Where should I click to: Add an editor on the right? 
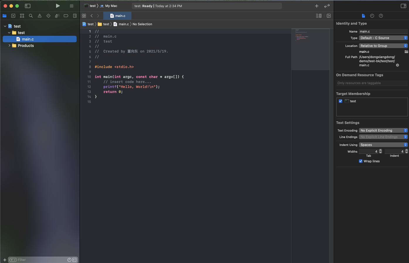pos(329,16)
